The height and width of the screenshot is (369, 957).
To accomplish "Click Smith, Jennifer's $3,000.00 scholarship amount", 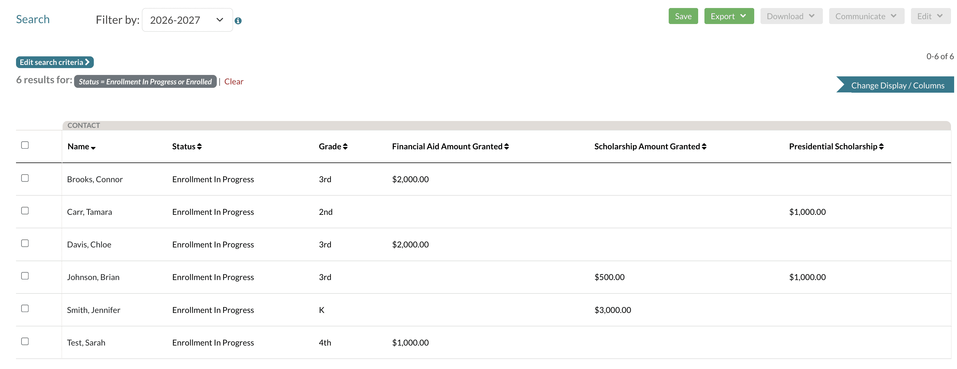I will tap(613, 310).
